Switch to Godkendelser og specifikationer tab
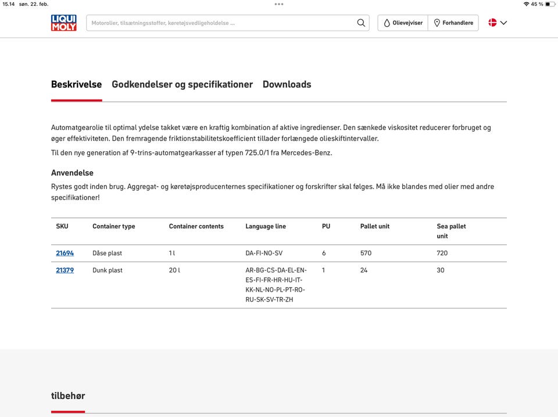The image size is (558, 417). [x=182, y=85]
